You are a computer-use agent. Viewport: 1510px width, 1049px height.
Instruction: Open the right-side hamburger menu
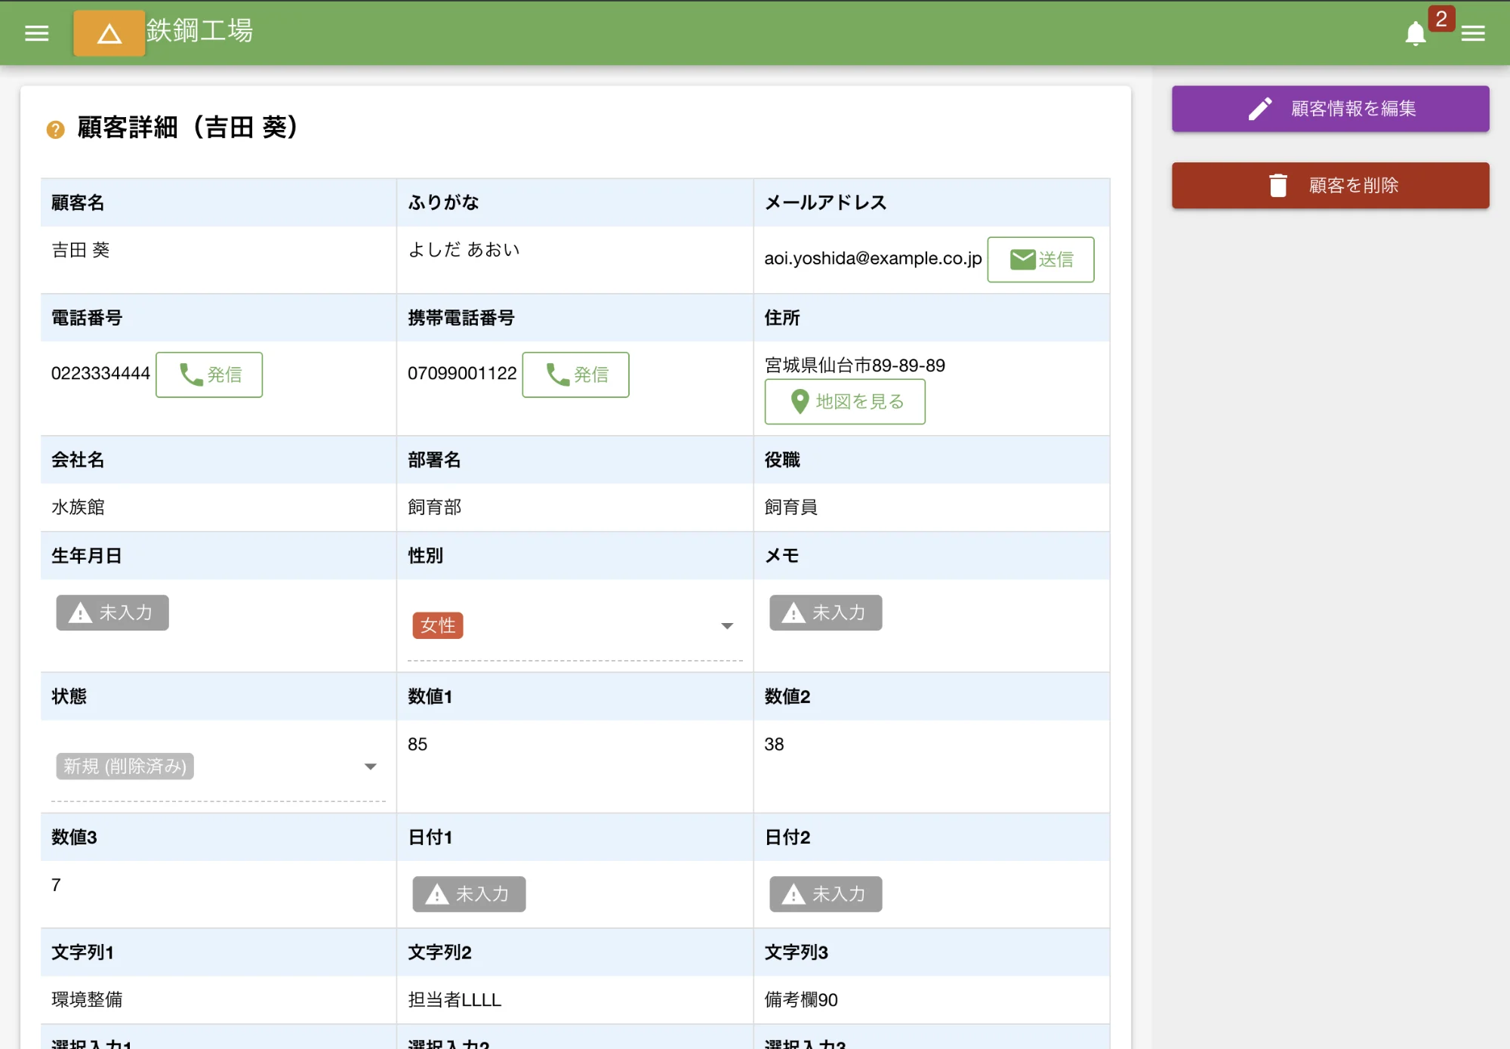click(x=1472, y=33)
